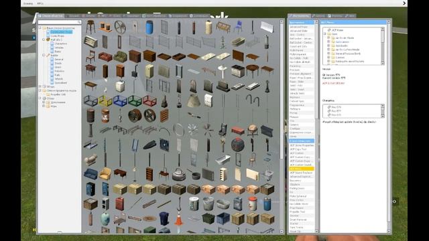Click the changelog list scroll-down arrow

click(383, 116)
